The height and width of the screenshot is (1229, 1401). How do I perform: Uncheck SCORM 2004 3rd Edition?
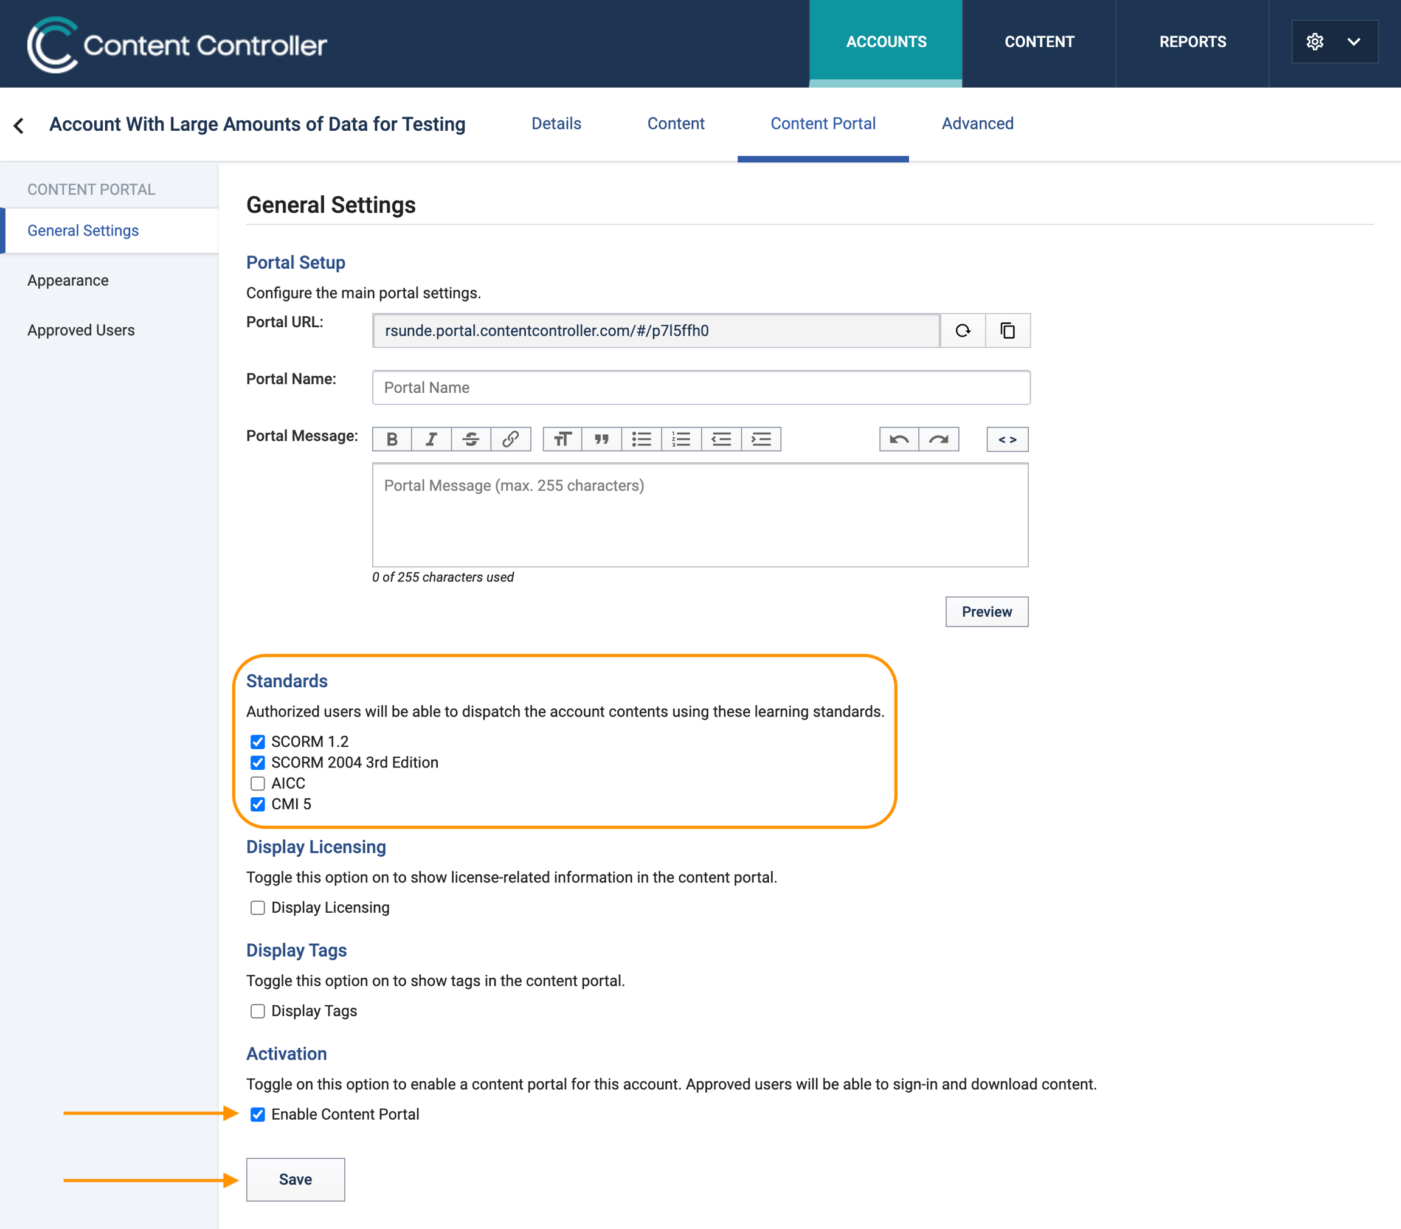(x=258, y=762)
